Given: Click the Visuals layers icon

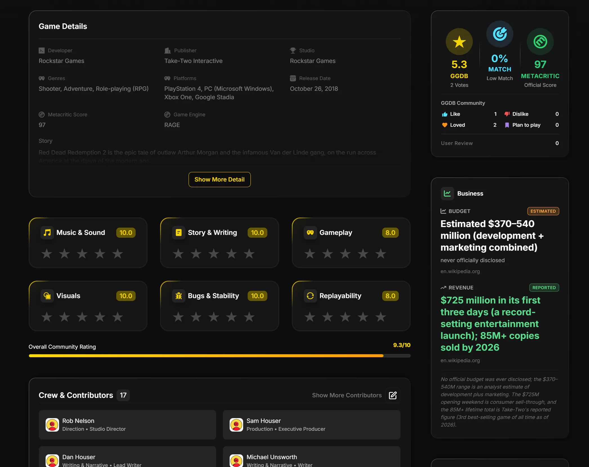Looking at the screenshot, I should [47, 296].
